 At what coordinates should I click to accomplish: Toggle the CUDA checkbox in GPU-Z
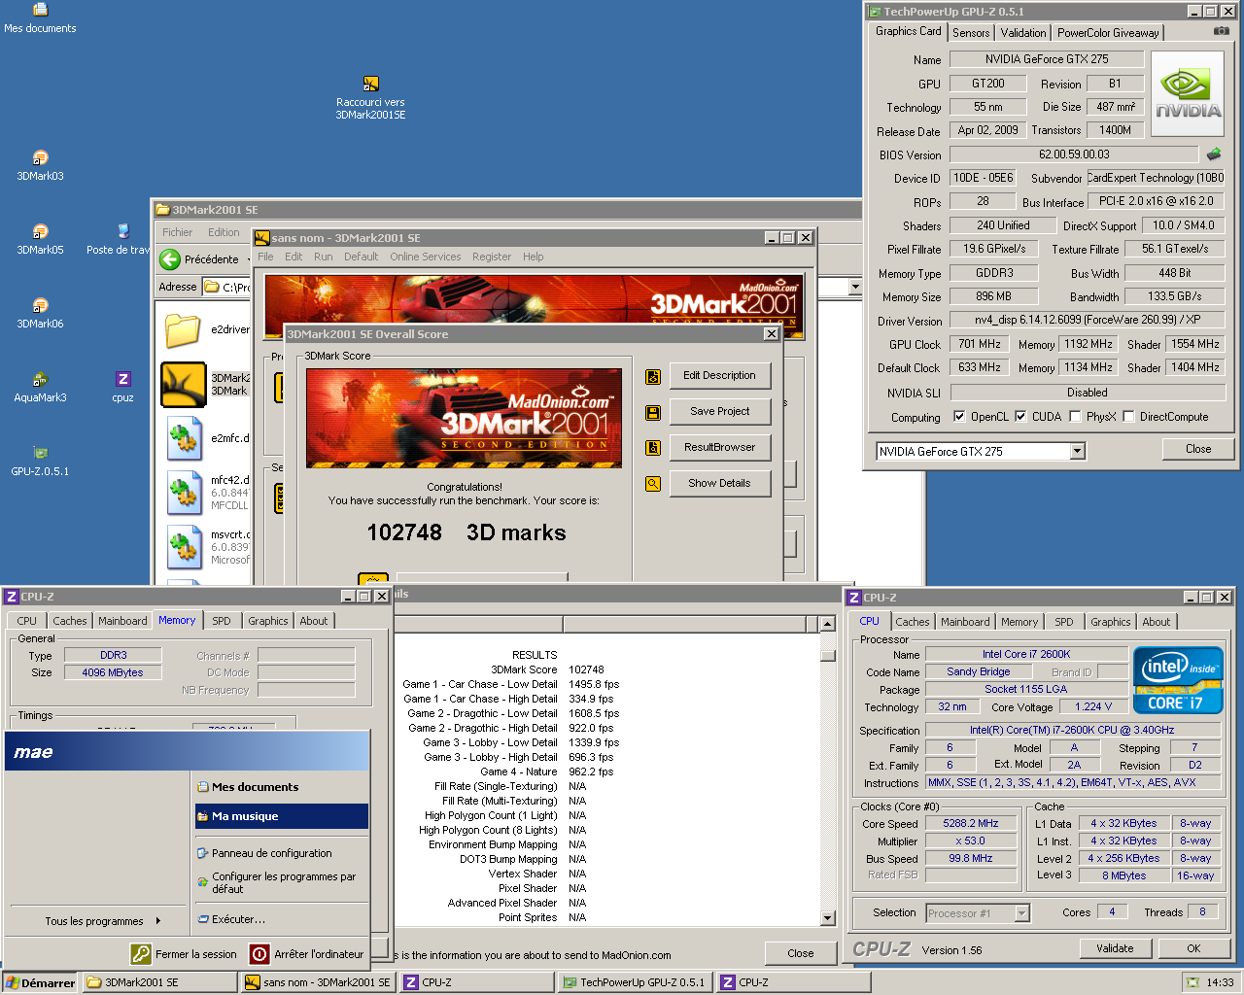point(1020,417)
